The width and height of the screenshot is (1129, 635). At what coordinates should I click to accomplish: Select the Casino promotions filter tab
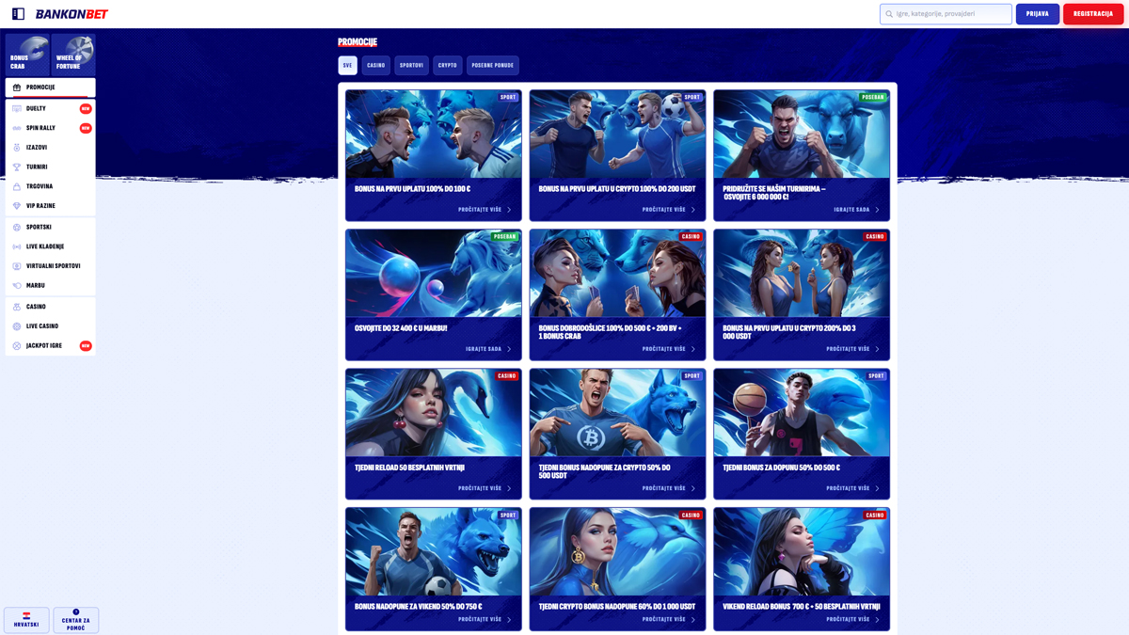click(x=375, y=66)
